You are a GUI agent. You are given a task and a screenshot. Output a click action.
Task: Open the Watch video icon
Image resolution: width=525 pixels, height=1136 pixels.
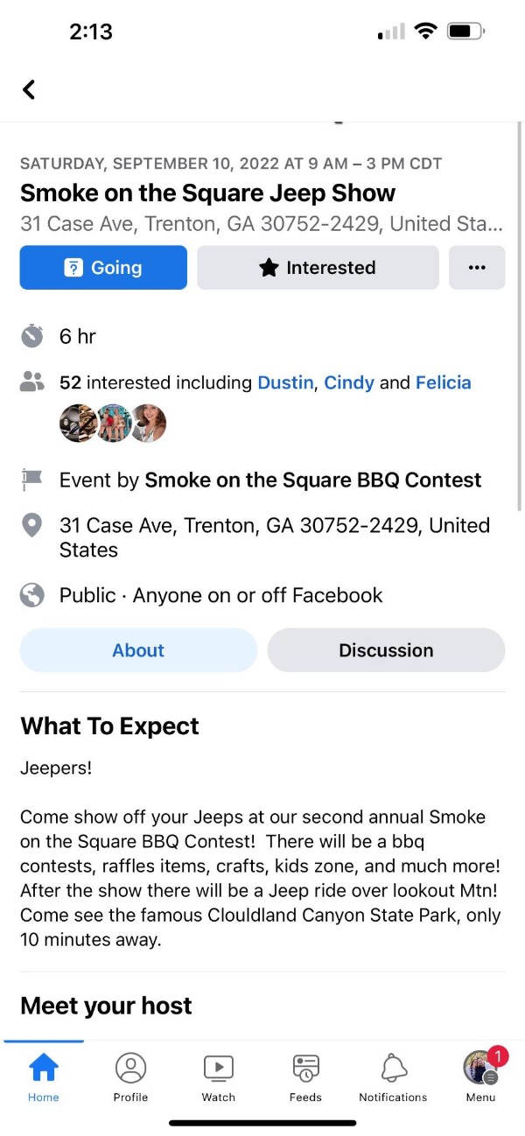[218, 1068]
